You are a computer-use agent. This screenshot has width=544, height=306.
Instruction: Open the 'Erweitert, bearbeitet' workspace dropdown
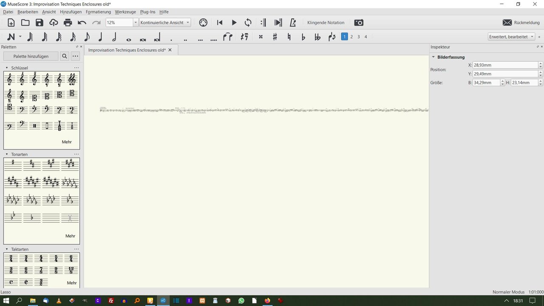[511, 37]
